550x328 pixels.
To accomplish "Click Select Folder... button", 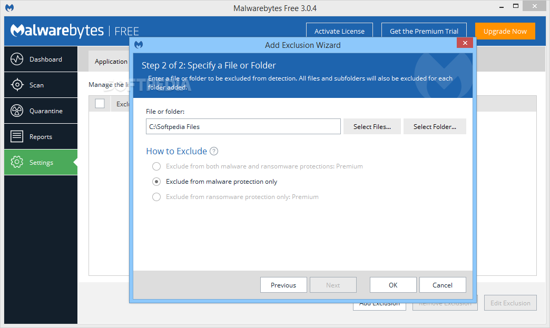I will click(x=435, y=126).
